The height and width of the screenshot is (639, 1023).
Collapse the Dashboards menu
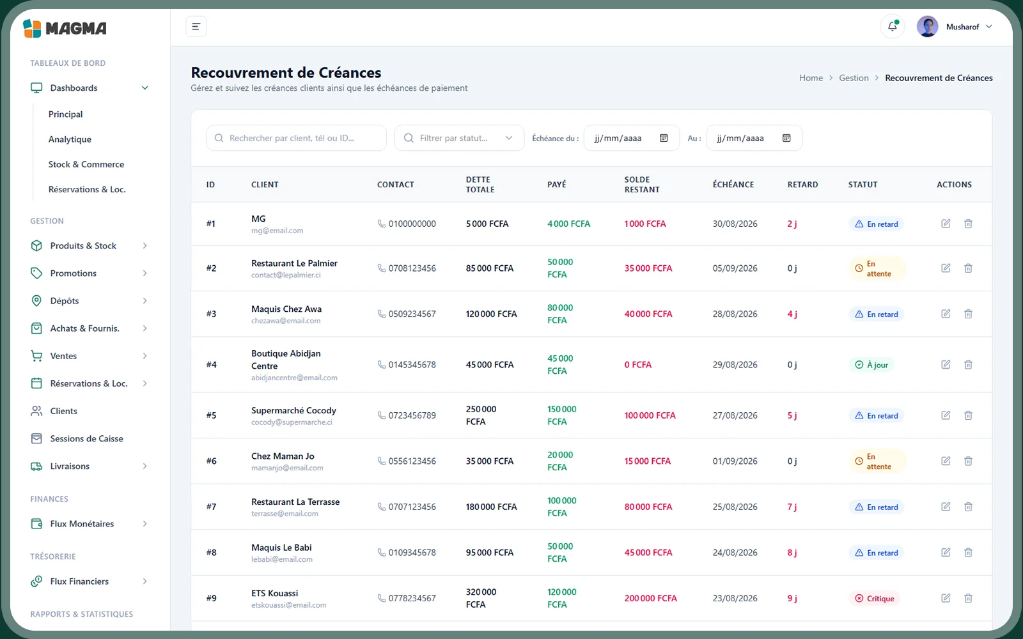point(145,88)
